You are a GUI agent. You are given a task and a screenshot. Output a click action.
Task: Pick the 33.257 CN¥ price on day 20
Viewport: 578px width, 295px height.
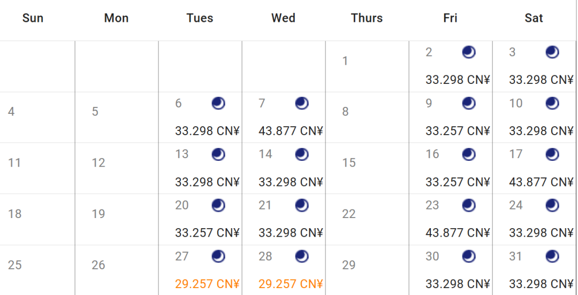click(207, 233)
